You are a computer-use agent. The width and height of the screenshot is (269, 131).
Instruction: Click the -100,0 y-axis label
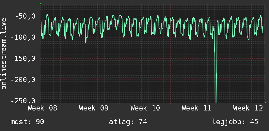point(23,37)
